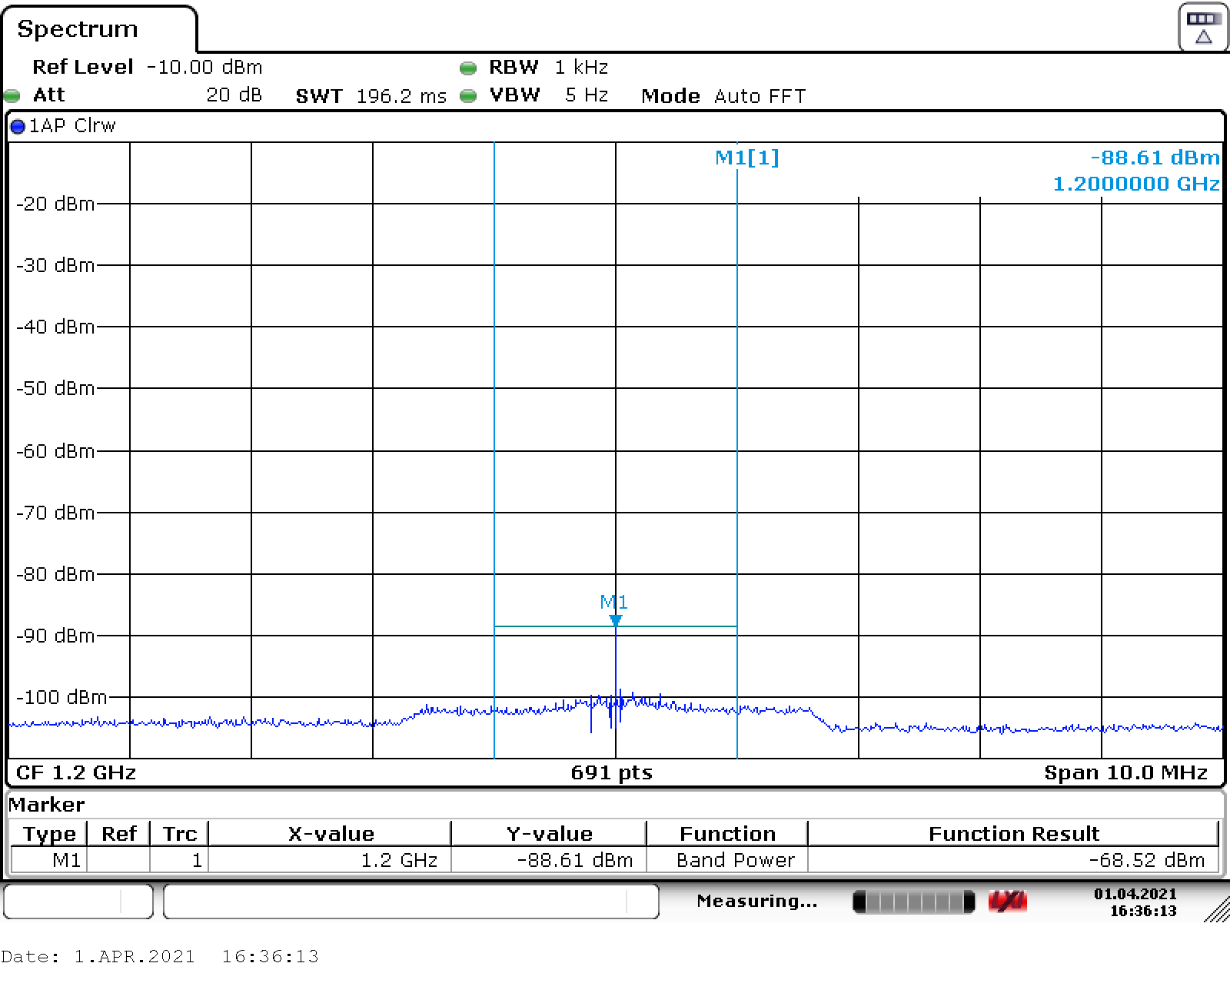
Task: Open the Span 10.0 MHz setting
Action: point(1125,772)
